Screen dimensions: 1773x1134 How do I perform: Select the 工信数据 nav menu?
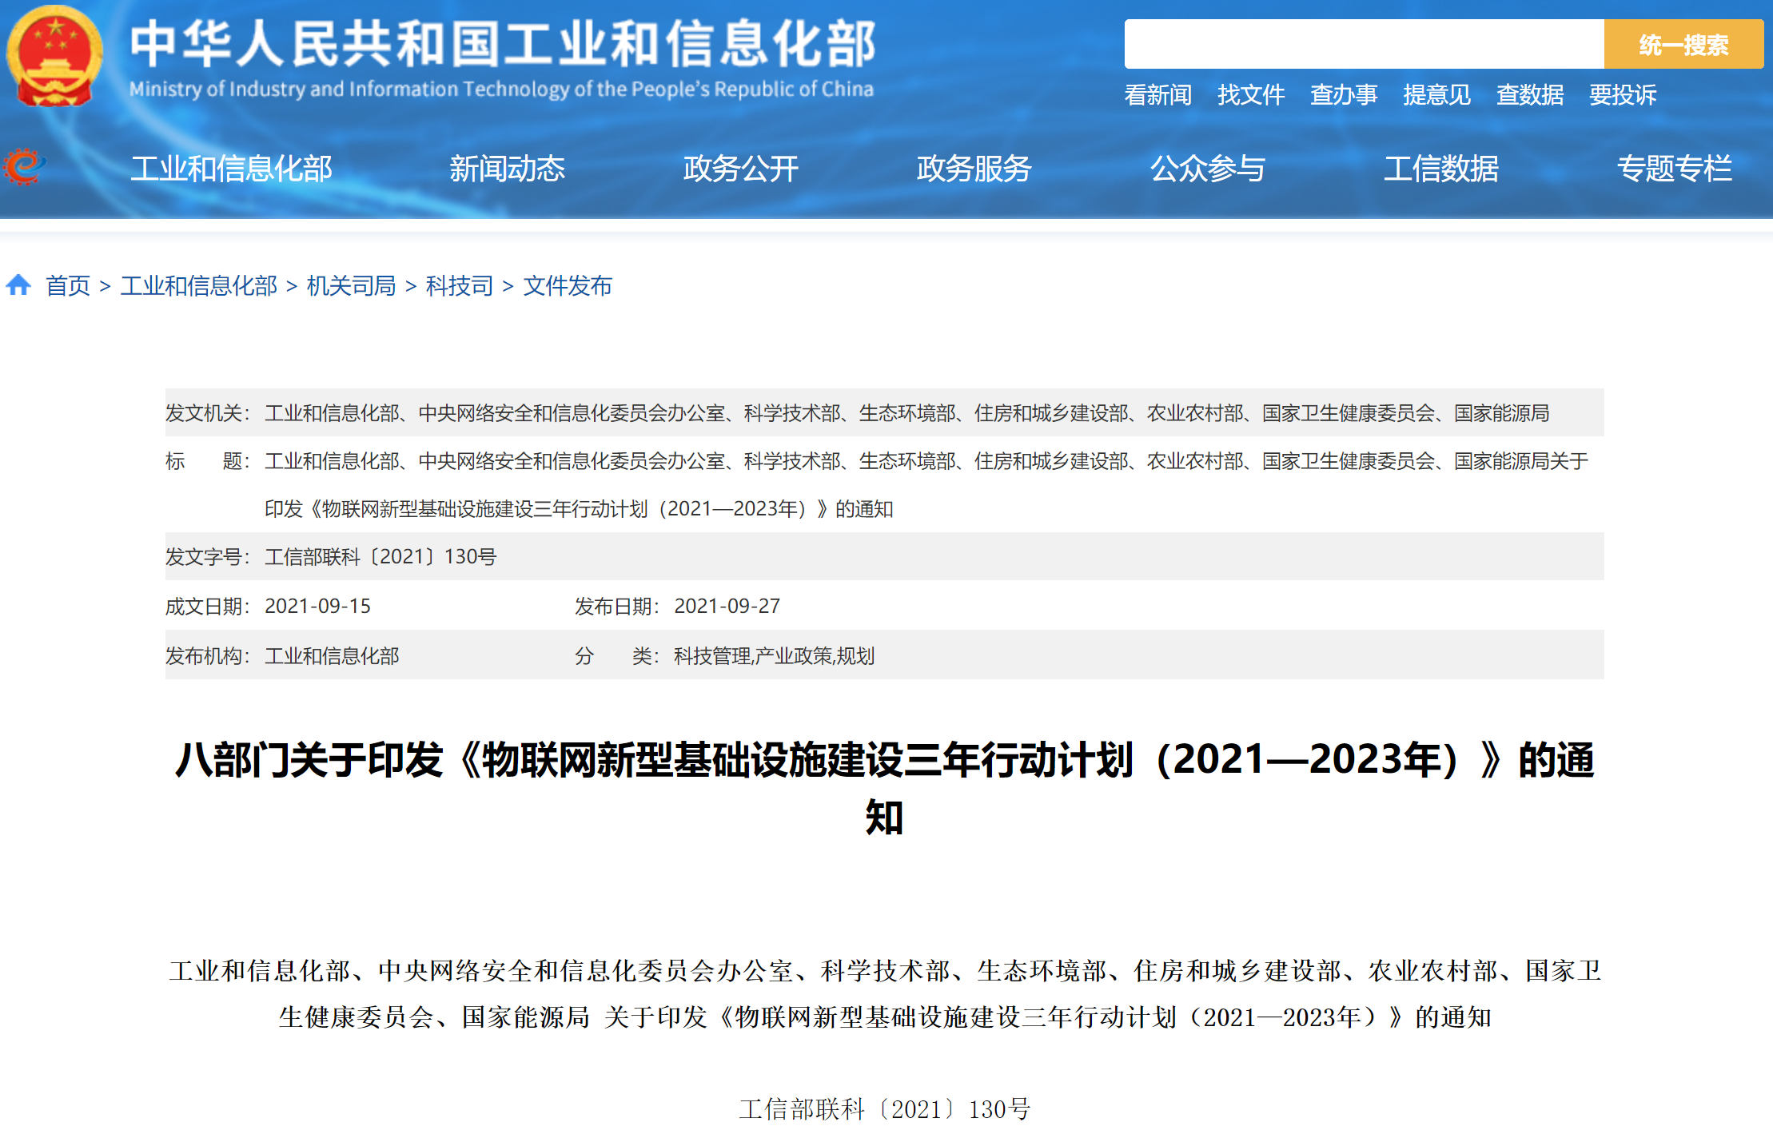(x=1440, y=169)
